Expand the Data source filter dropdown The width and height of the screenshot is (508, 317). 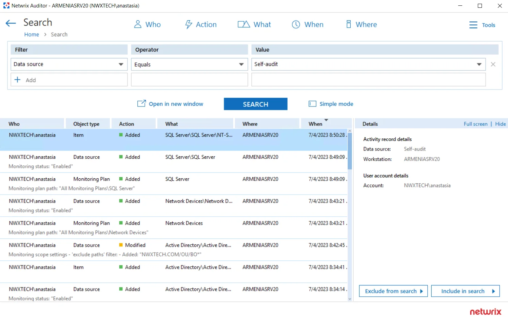[x=121, y=64]
